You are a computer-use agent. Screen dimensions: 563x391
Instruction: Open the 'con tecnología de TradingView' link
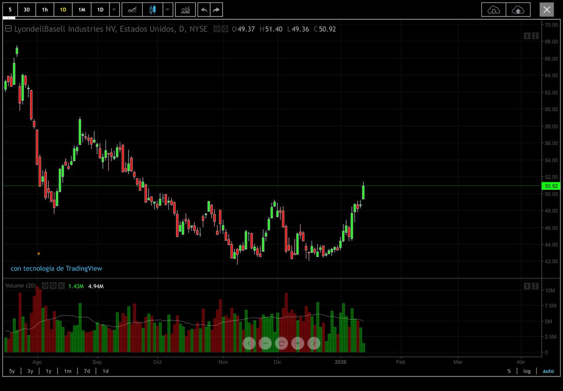[x=56, y=269]
